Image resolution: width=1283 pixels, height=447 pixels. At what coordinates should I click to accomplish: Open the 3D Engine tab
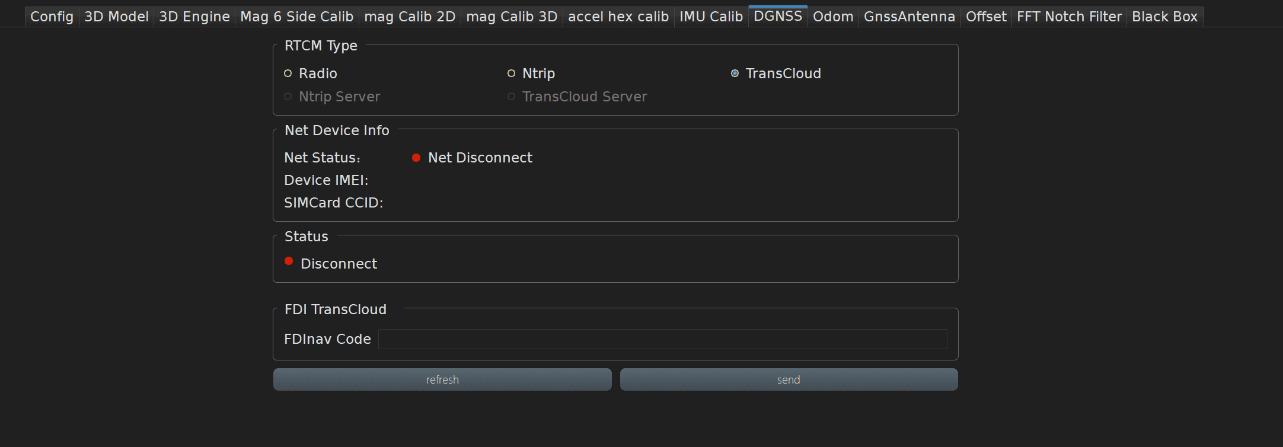coord(194,17)
